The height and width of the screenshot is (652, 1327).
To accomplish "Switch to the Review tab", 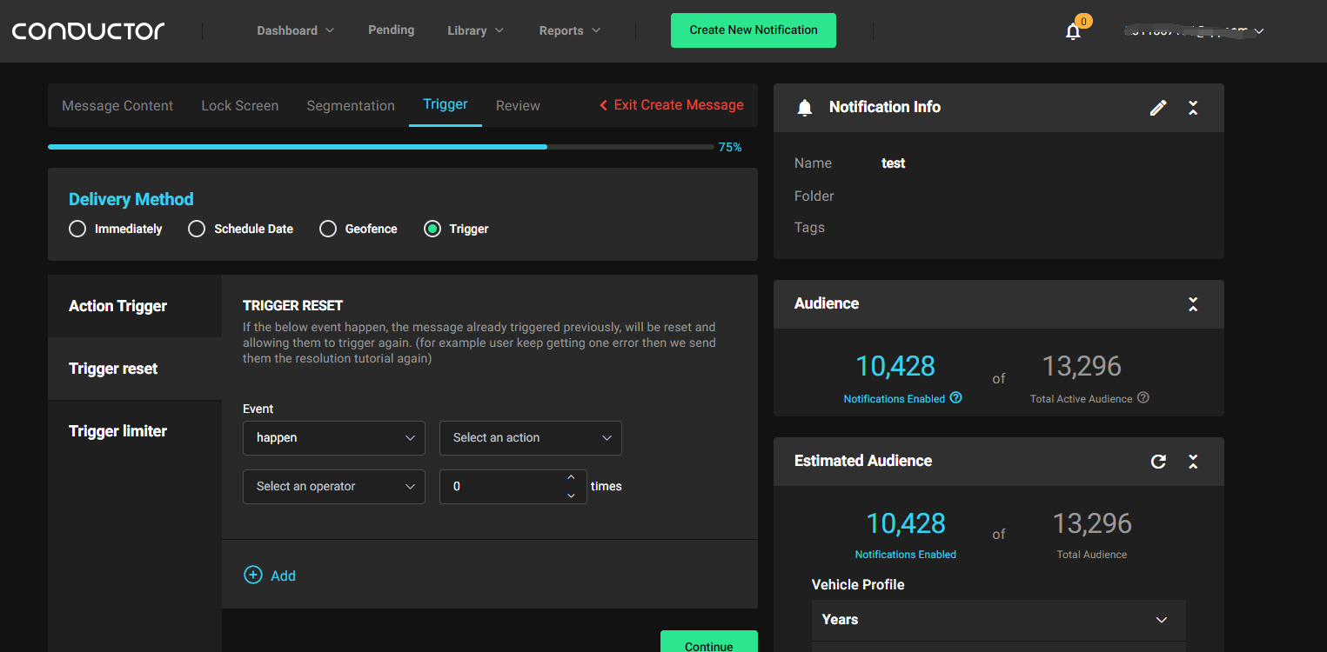I will (518, 105).
